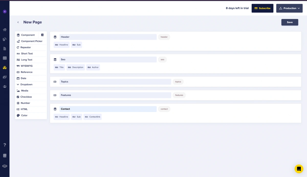This screenshot has height=177, width=307.
Task: Open the users icon in sidebar
Action: click(x=5, y=87)
